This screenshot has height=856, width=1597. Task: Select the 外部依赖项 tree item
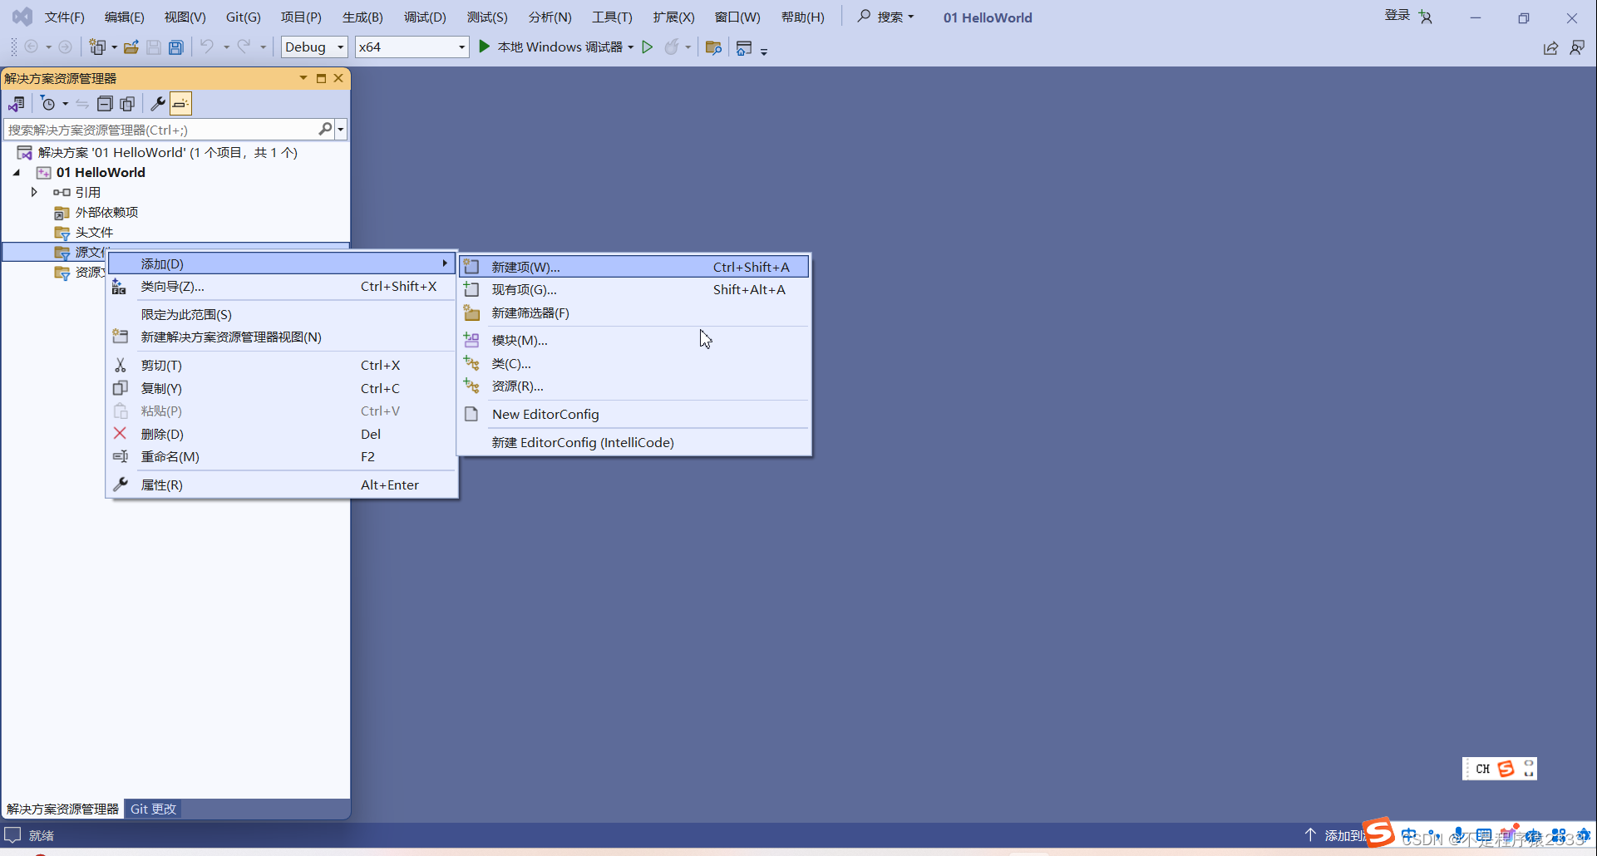pos(106,212)
